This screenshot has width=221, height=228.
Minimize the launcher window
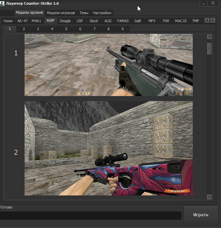(204, 3)
